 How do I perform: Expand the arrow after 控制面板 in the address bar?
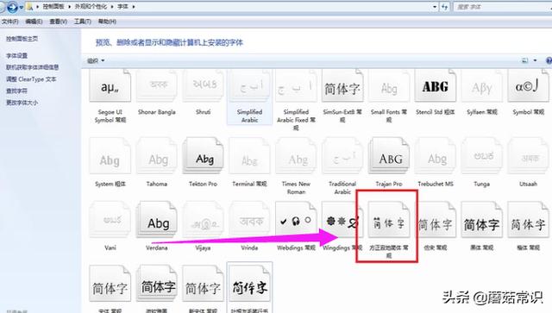pos(69,7)
